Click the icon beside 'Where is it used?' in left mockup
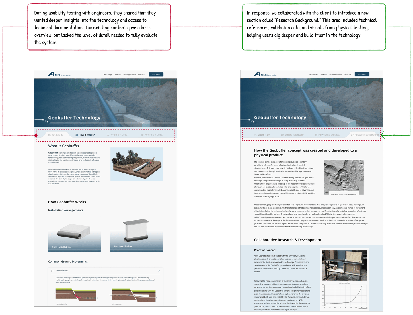The image size is (413, 315). (x=142, y=135)
